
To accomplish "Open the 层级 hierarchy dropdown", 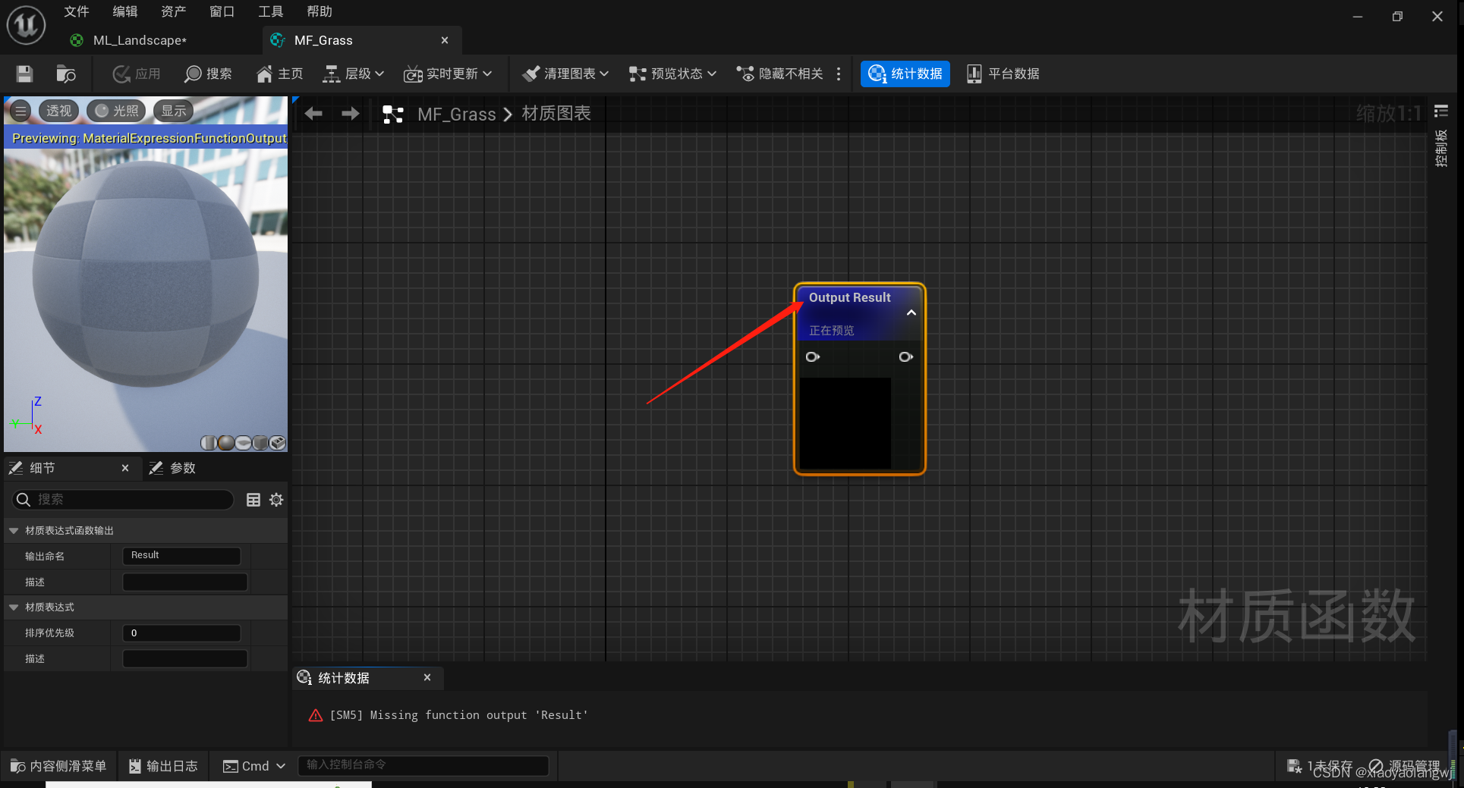I will (x=354, y=74).
